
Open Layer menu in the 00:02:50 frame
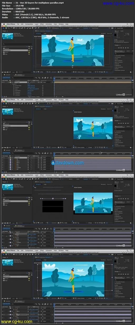[x=37, y=100]
